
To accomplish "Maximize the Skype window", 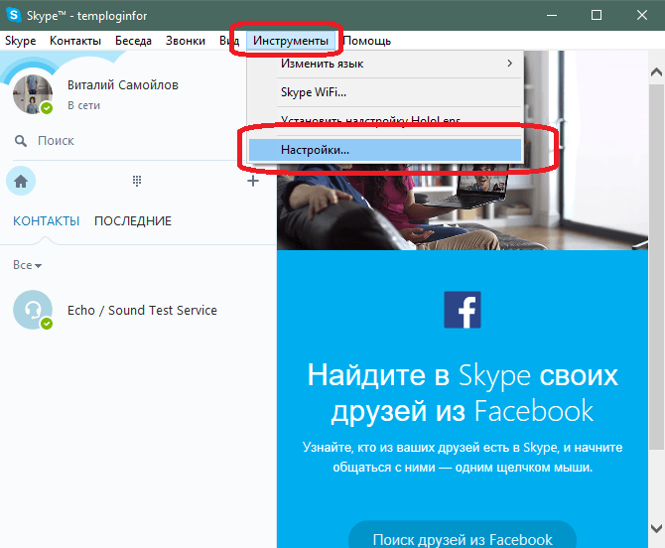I will coord(597,15).
